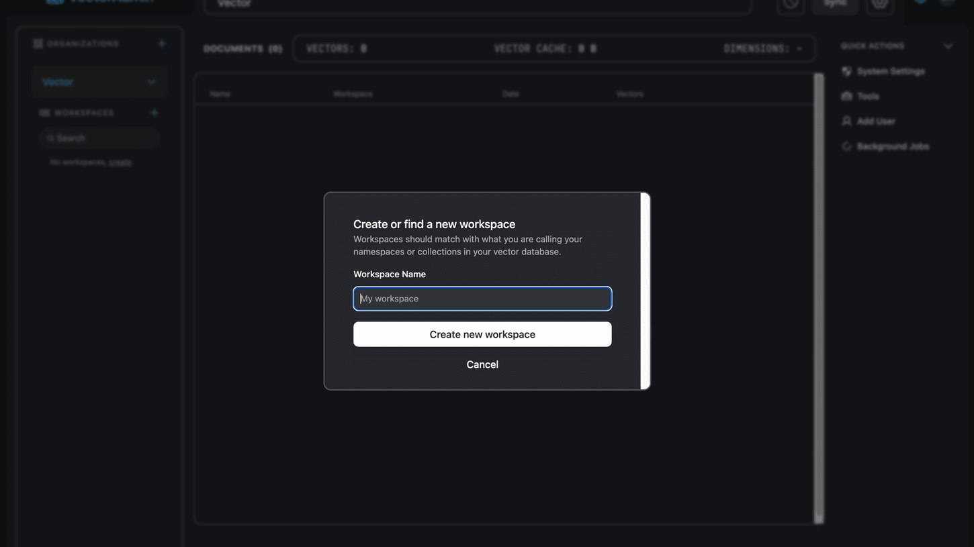The width and height of the screenshot is (974, 547).
Task: Click the Workspaces icon beside its heading
Action: pyautogui.click(x=44, y=113)
